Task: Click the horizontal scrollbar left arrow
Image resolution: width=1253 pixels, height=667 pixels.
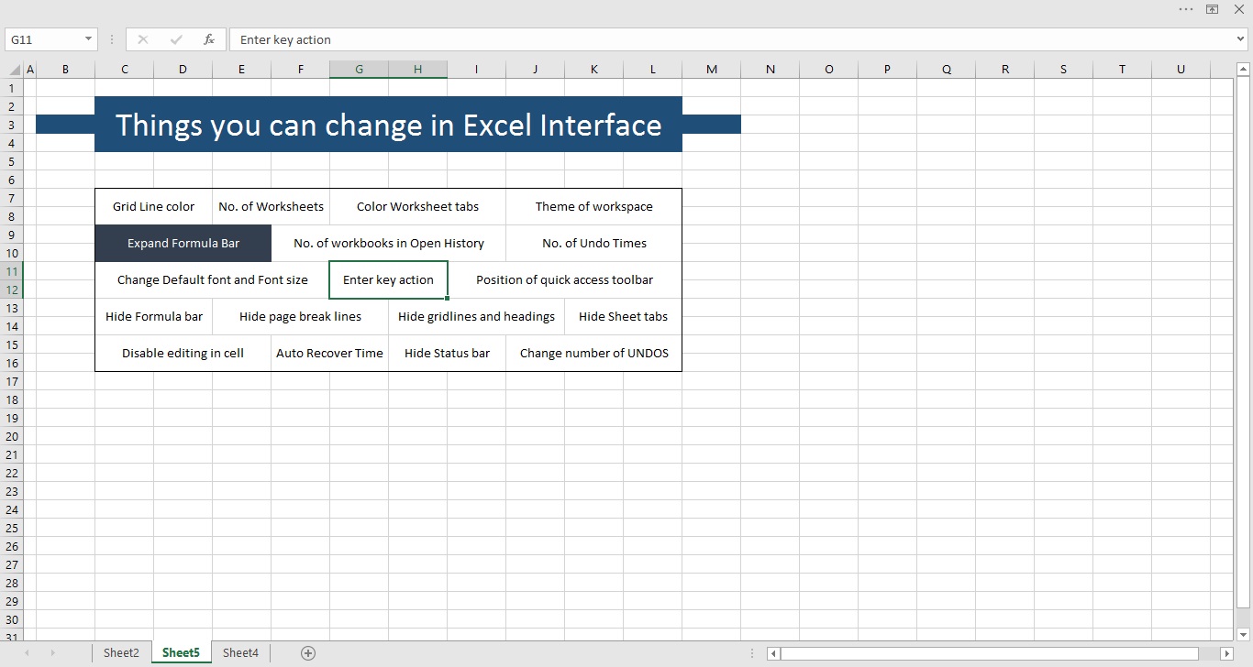Action: point(774,653)
